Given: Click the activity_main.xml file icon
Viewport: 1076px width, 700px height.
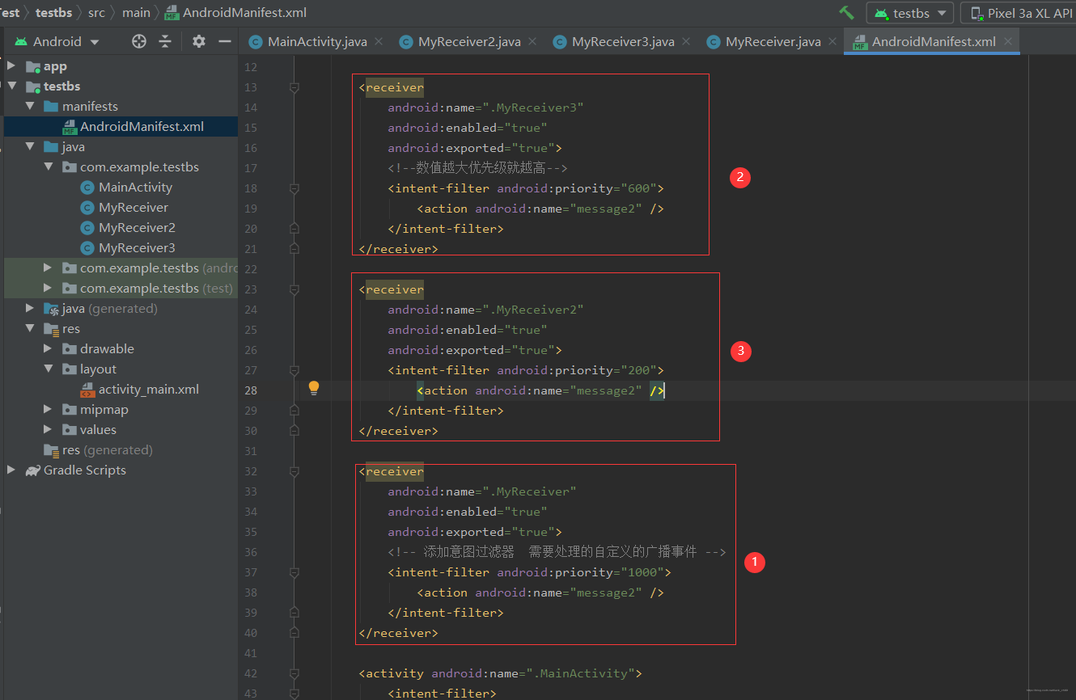Looking at the screenshot, I should [87, 390].
